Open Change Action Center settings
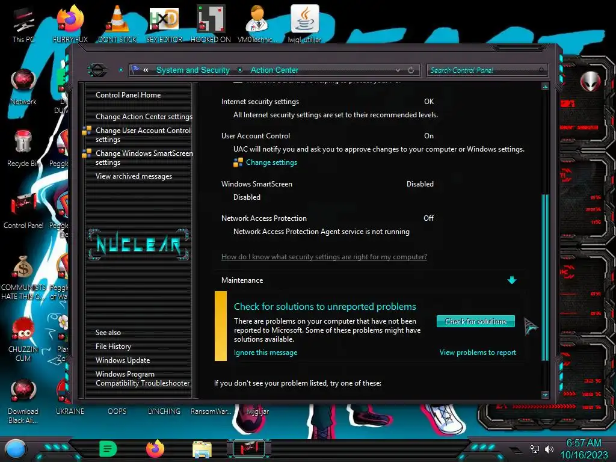The height and width of the screenshot is (462, 616). point(144,117)
